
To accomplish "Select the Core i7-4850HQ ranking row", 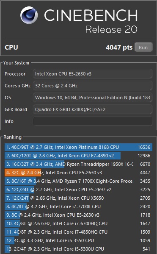I will (78, 232).
